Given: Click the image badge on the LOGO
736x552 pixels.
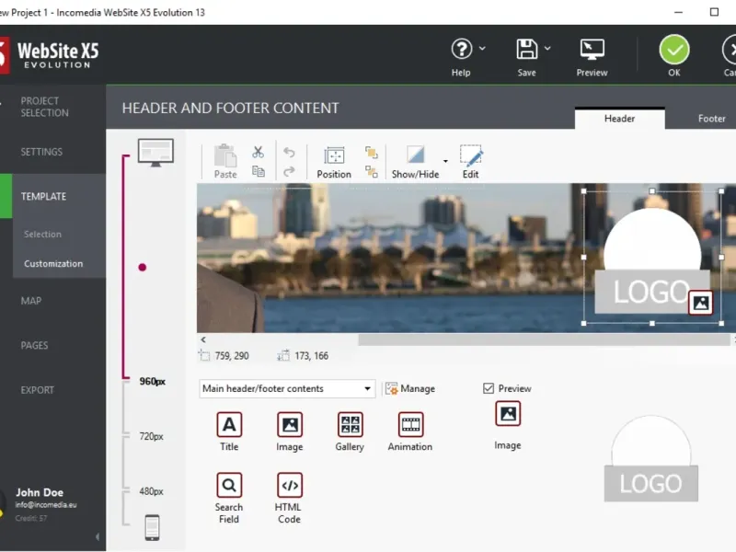Looking at the screenshot, I should (700, 303).
